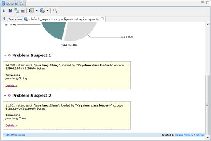Image resolution: width=211 pixels, height=141 pixels.
Task: Click the Run Expert System Test icon
Action: click(31, 11)
